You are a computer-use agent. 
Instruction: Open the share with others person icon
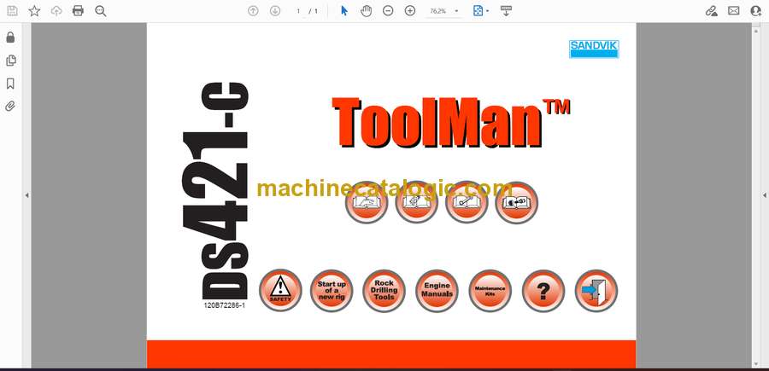[x=756, y=11]
